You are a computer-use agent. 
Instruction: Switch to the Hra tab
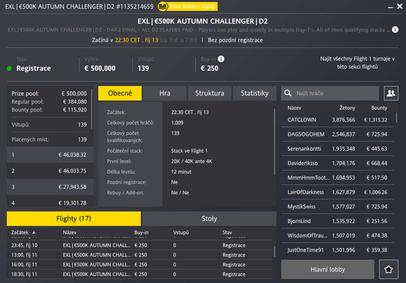[165, 93]
